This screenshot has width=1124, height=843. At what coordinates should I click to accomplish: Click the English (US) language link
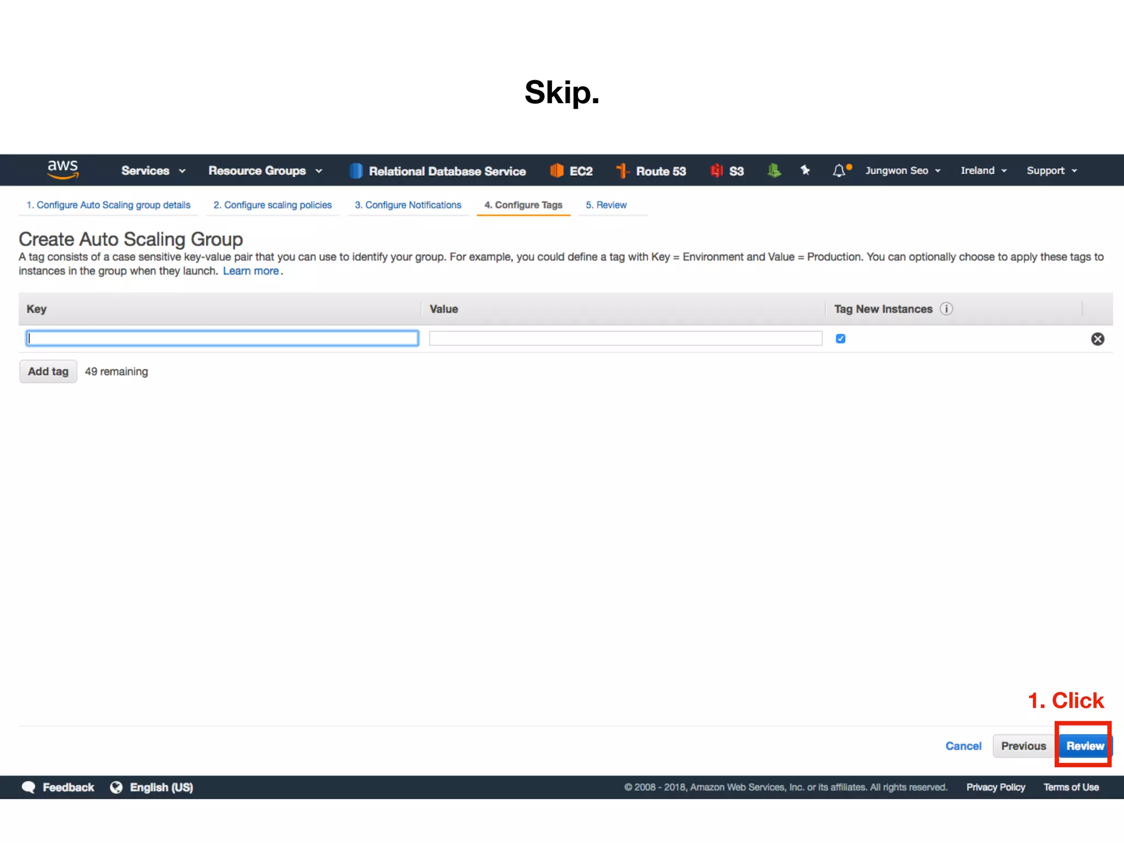161,788
